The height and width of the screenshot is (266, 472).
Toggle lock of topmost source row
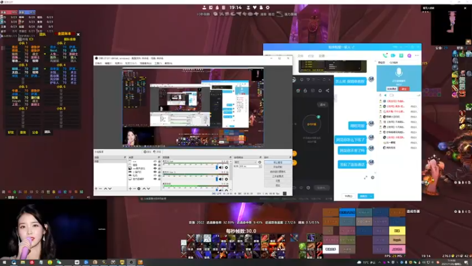click(159, 161)
